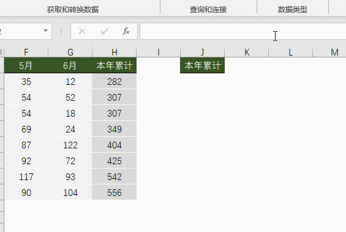Select column L header
The height and width of the screenshot is (232, 346).
pyautogui.click(x=291, y=53)
